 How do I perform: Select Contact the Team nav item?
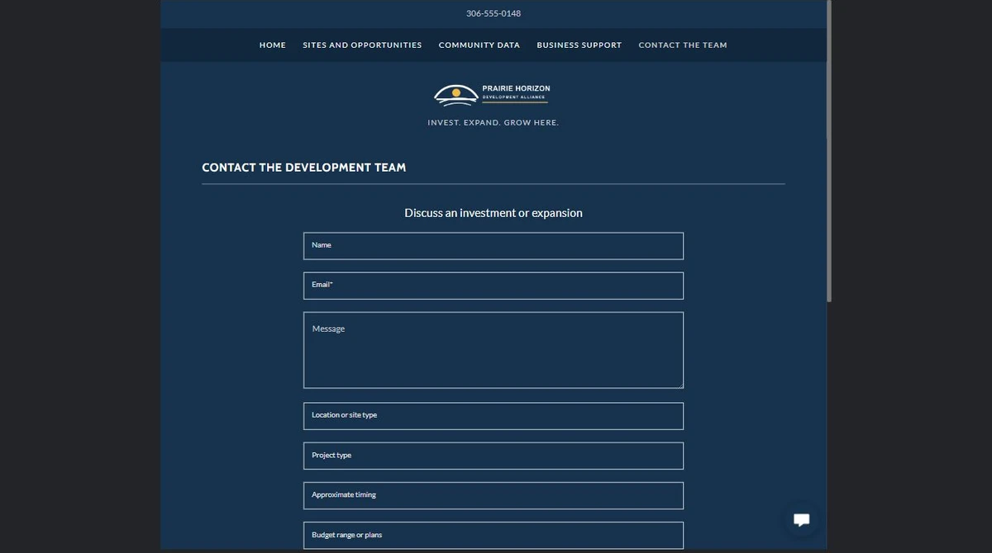coord(683,45)
